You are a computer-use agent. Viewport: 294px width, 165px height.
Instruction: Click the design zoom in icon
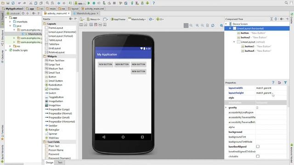(197, 26)
